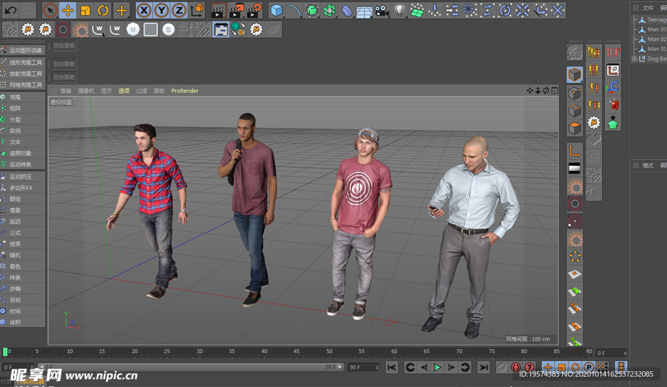Click the Undo icon in the toolbar

coord(9,10)
